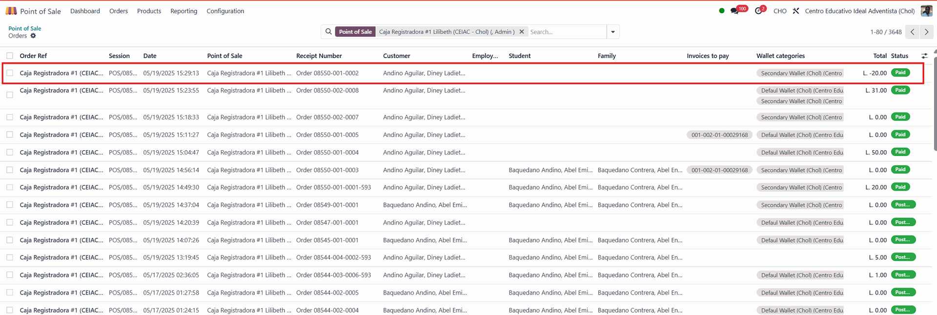Open the activities clock icon

coord(758,11)
